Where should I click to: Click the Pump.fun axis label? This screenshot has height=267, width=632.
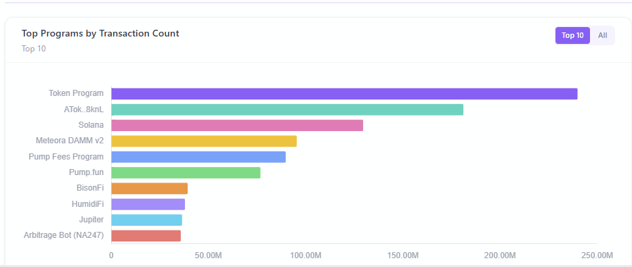[x=86, y=172]
